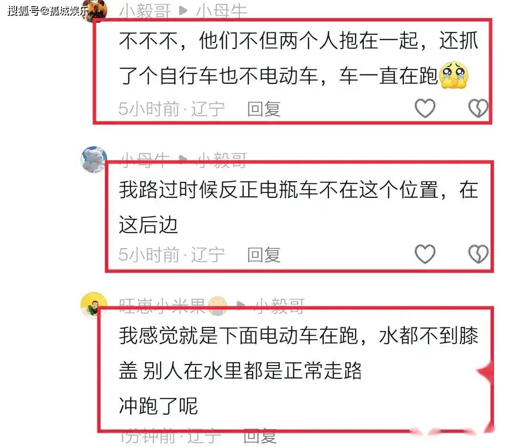This screenshot has height=447, width=515.
Task: Open the 小毅哥 name after the 旺崽小米果 arrow
Action: (x=279, y=306)
